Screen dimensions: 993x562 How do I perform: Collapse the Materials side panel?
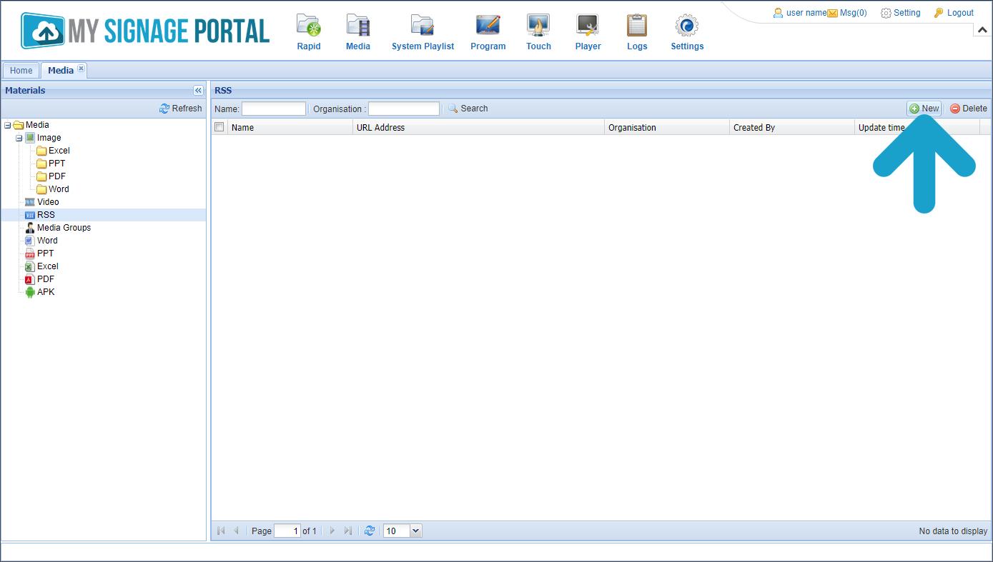(198, 91)
